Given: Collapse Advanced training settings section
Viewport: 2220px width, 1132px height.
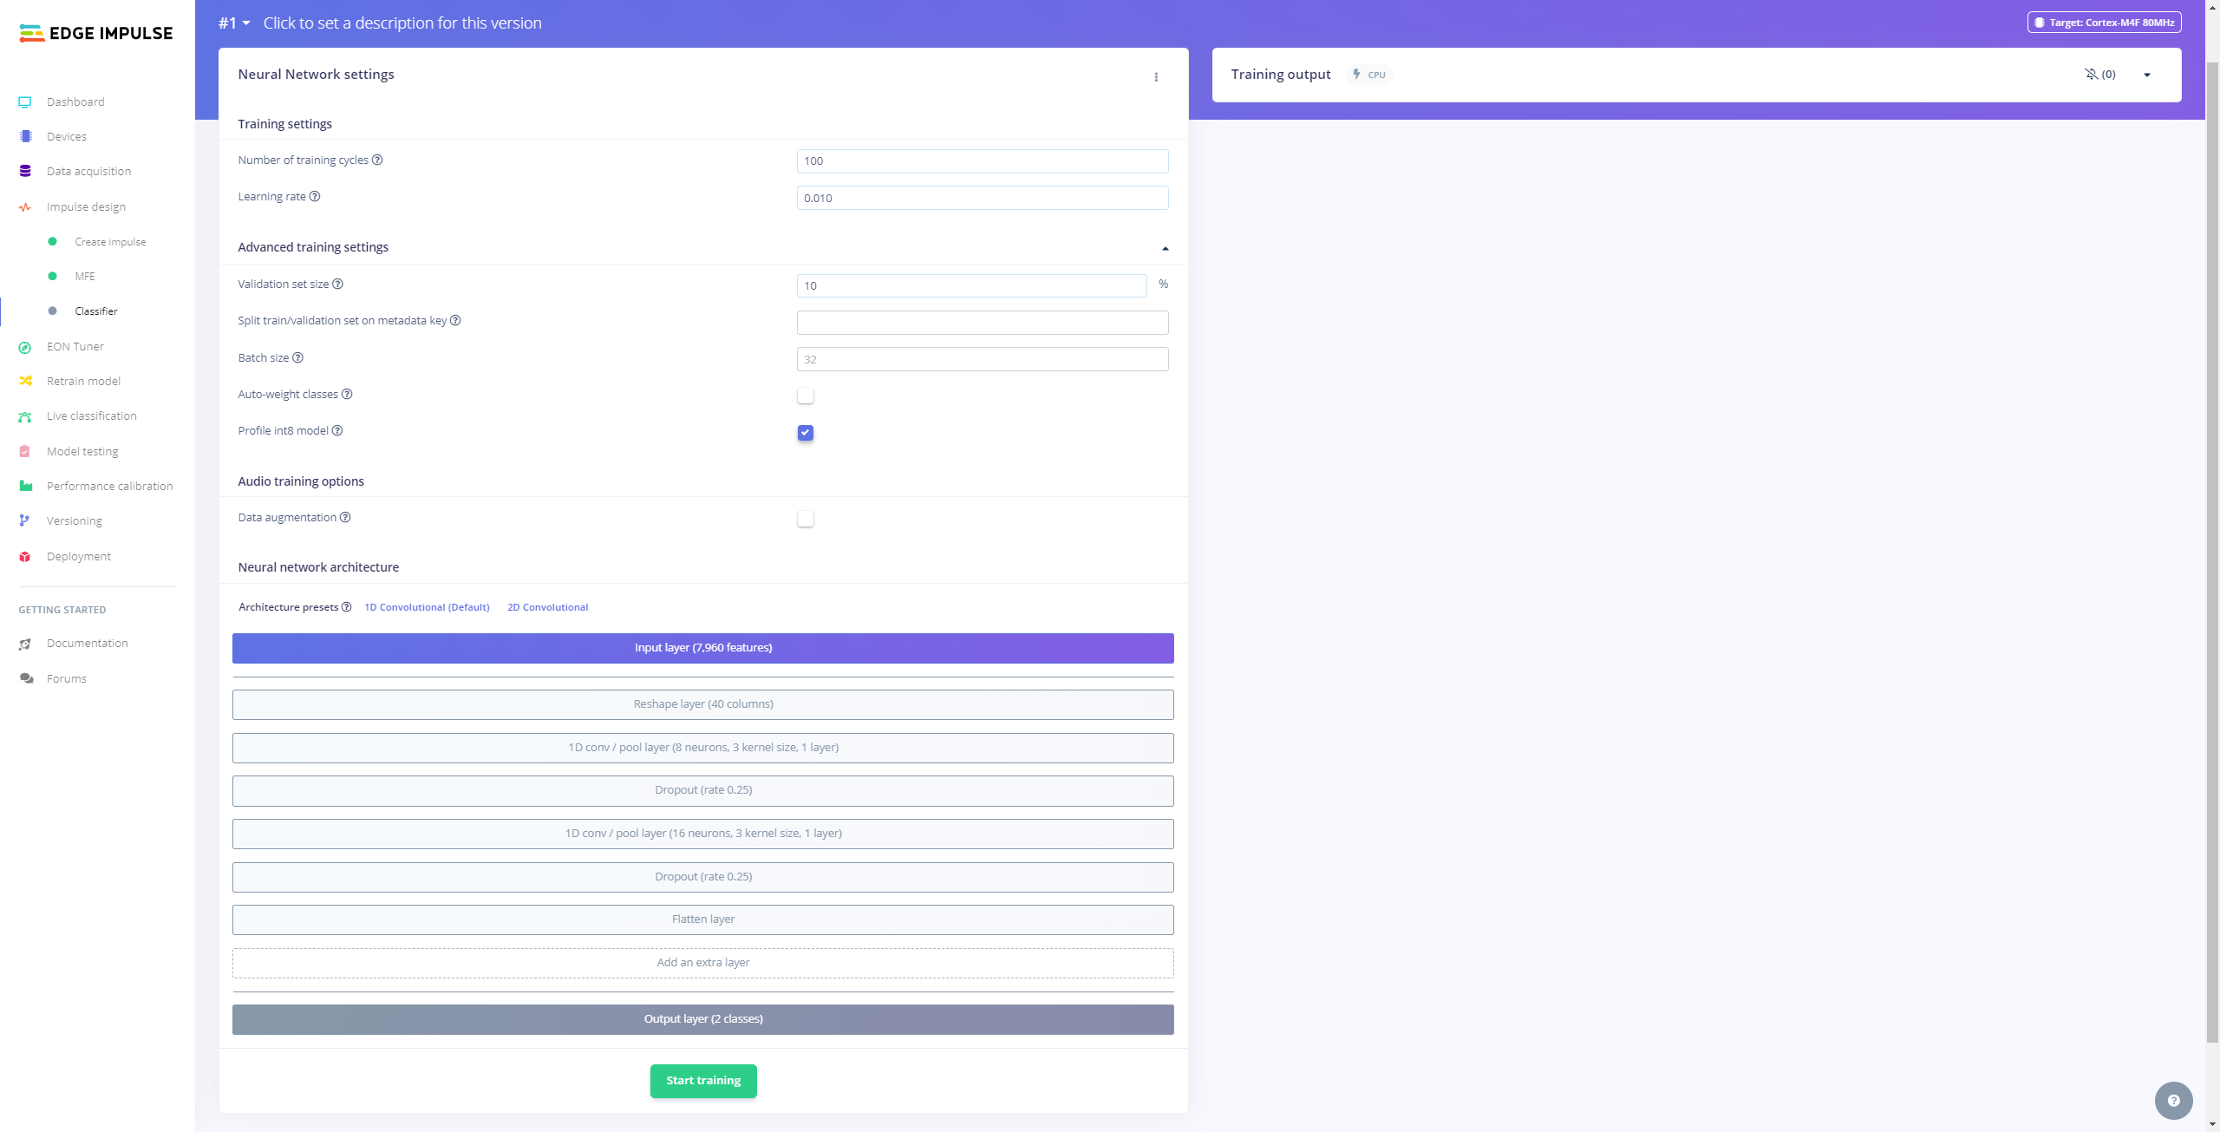Looking at the screenshot, I should tap(1165, 249).
